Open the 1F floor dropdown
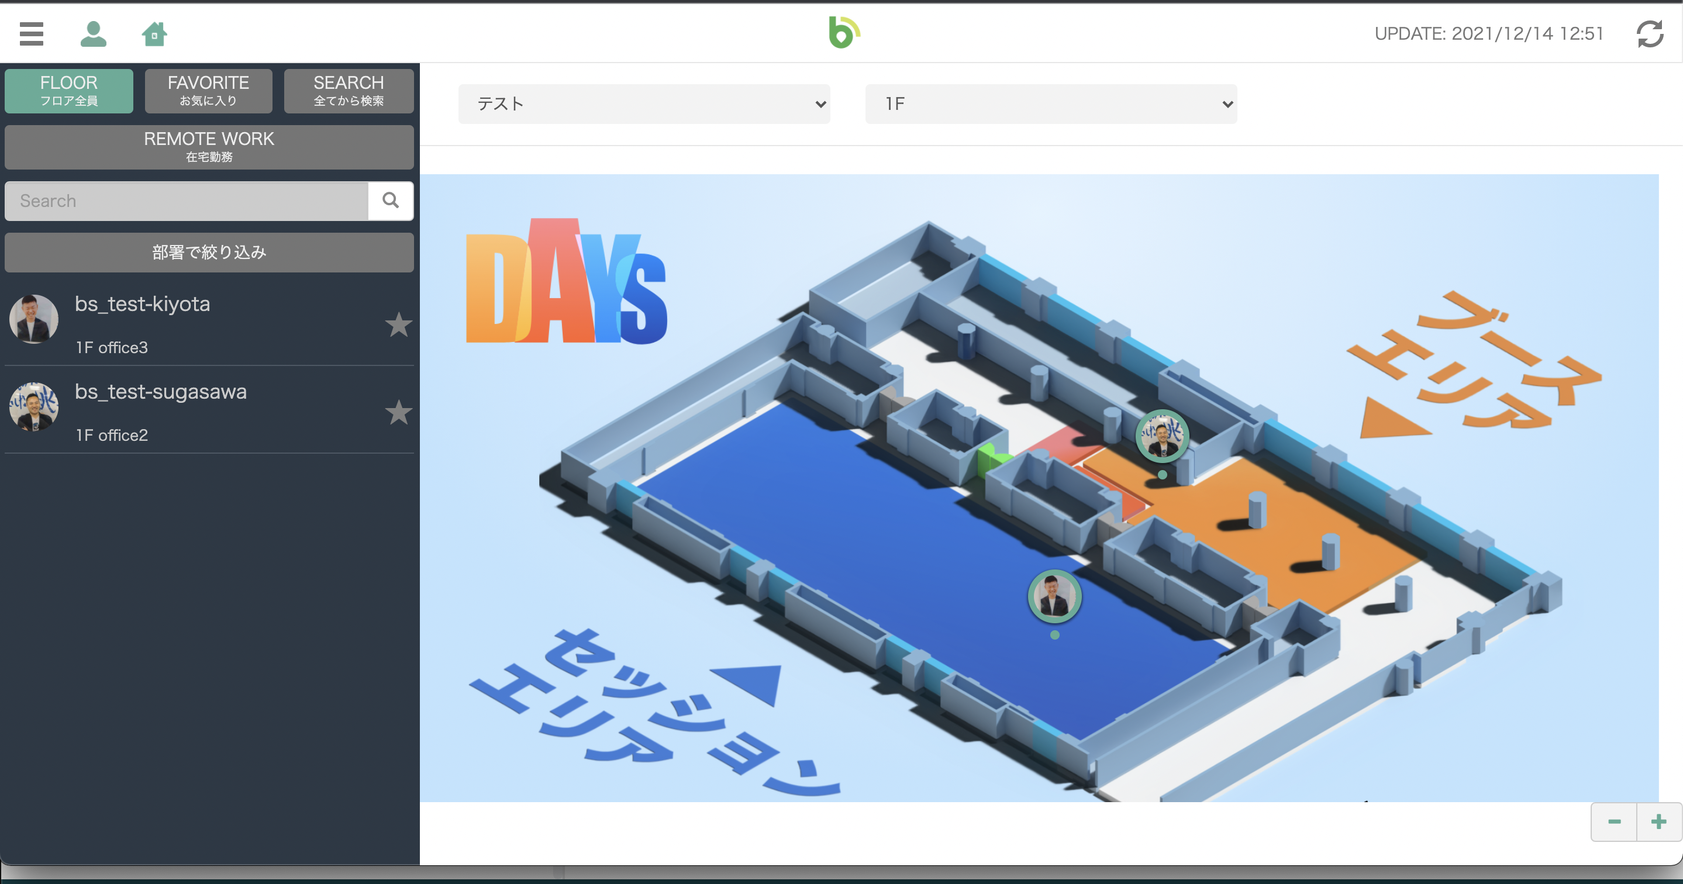The height and width of the screenshot is (884, 1683). pyautogui.click(x=1051, y=104)
